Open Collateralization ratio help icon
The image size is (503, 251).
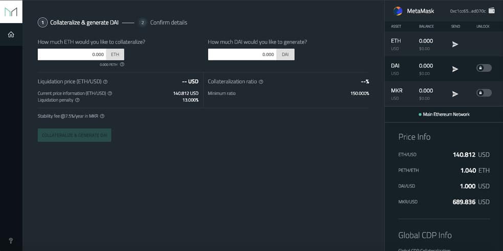pyautogui.click(x=261, y=82)
